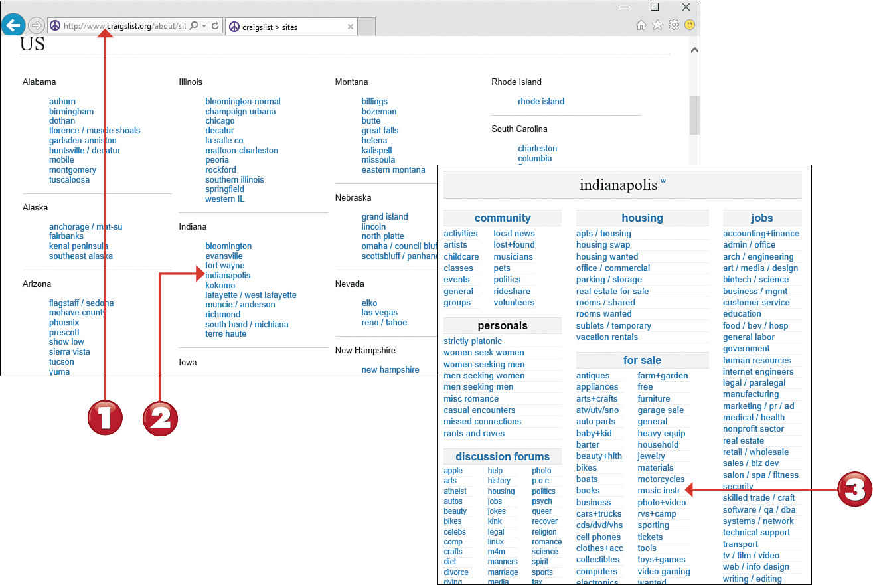Image resolution: width=873 pixels, height=585 pixels.
Task: Open the grand island link under Nebraska
Action: pos(385,217)
